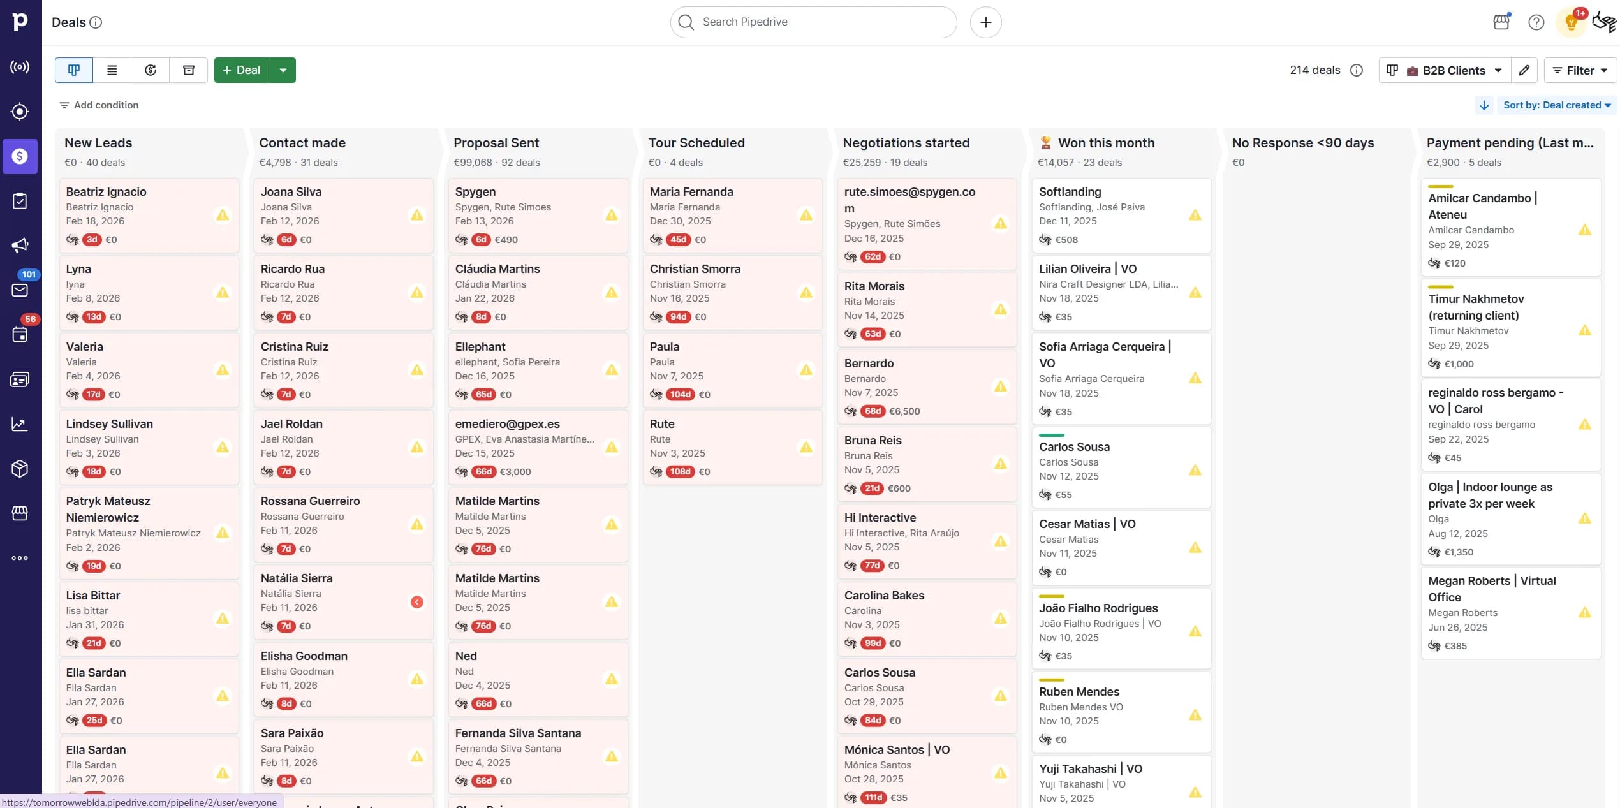This screenshot has height=808, width=1620.
Task: Open the Activities calendar icon with 56 badge
Action: (x=20, y=335)
